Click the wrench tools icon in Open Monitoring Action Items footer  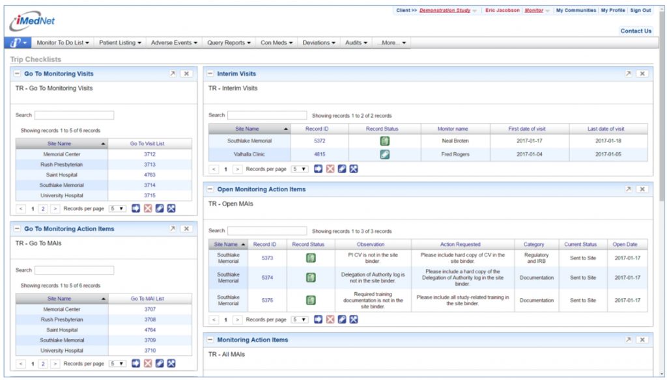coord(354,319)
